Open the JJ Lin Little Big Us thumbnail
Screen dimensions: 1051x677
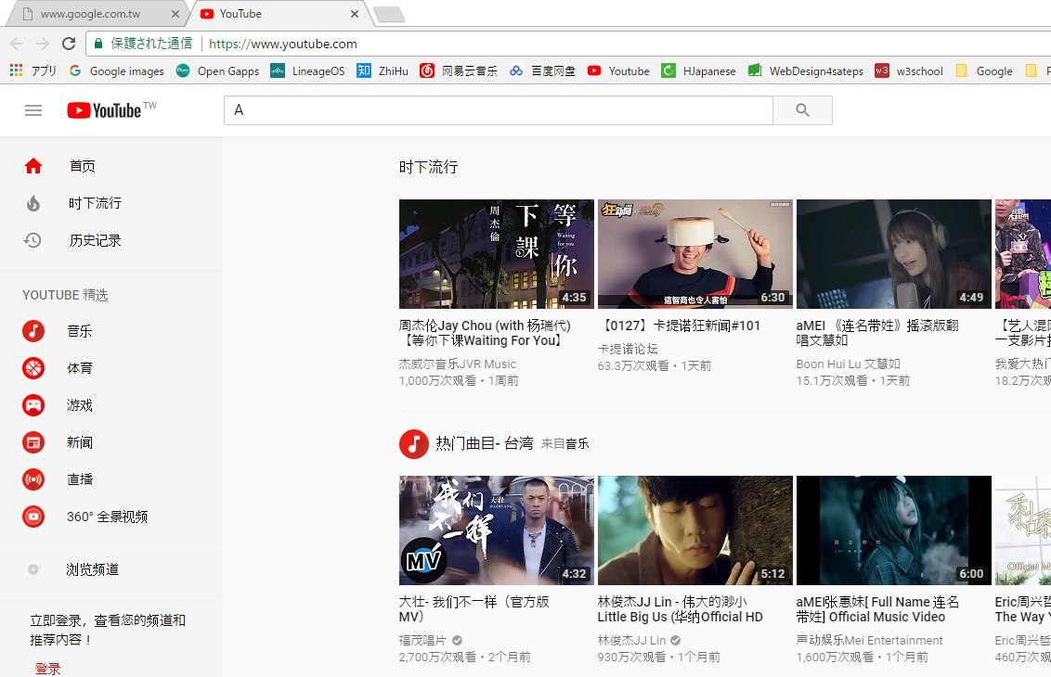point(695,530)
